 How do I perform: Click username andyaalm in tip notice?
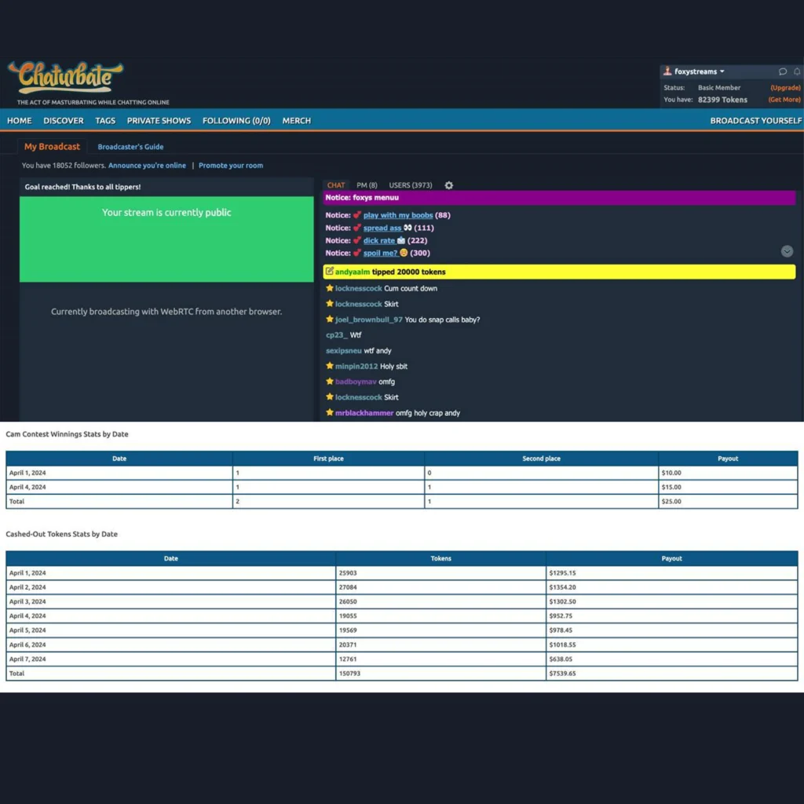click(353, 272)
